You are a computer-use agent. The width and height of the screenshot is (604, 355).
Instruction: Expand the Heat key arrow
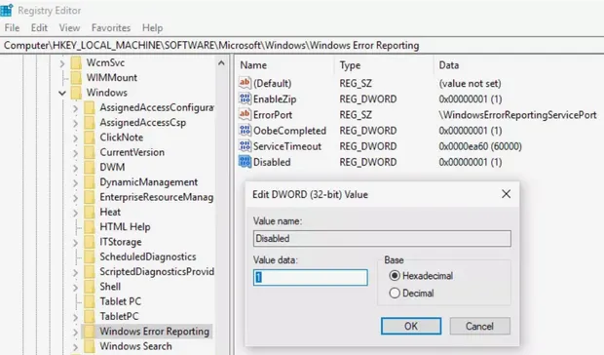[x=75, y=213]
